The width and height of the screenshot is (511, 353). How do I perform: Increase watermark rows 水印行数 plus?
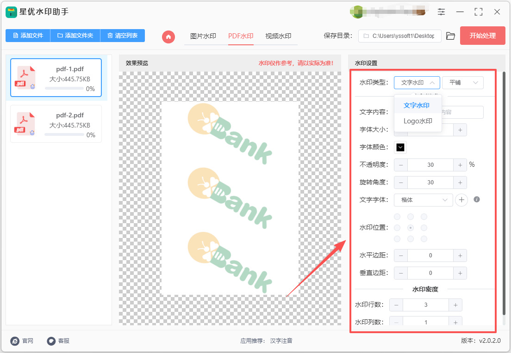[x=455, y=305]
